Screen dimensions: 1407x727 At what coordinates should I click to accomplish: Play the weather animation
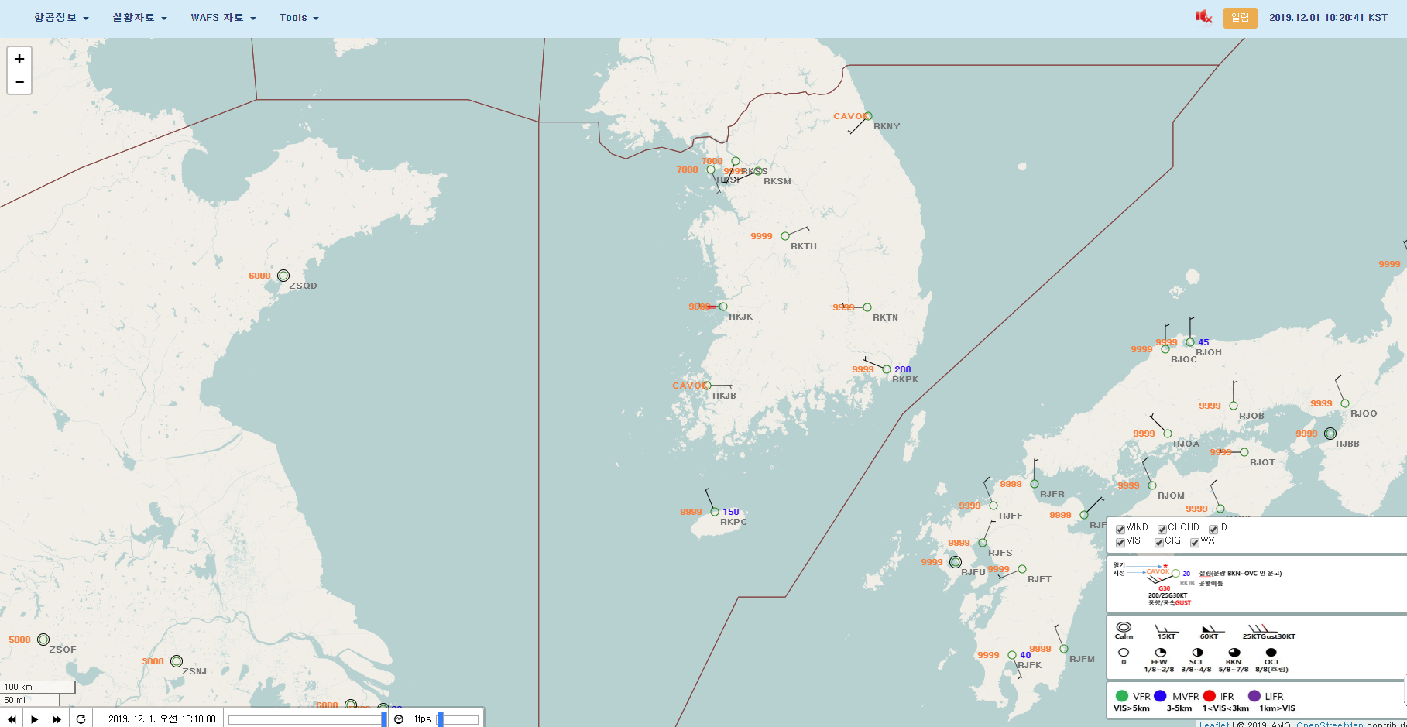34,719
